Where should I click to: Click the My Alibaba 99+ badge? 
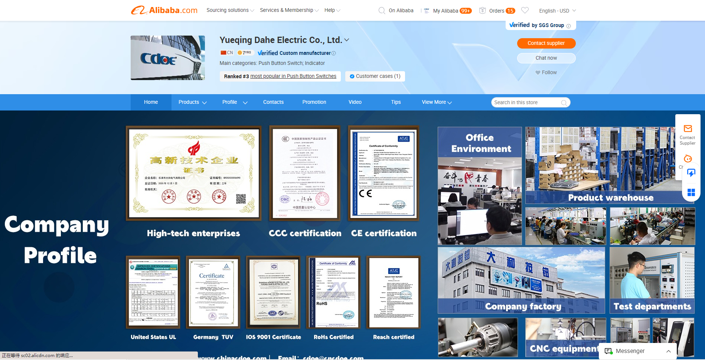[x=466, y=11]
